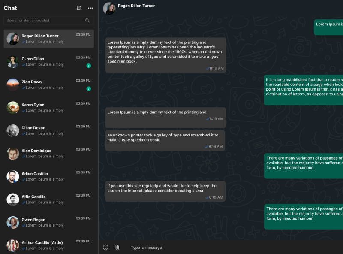Click the search magnifier icon in the sidebar
This screenshot has height=254, width=343.
(87, 20)
